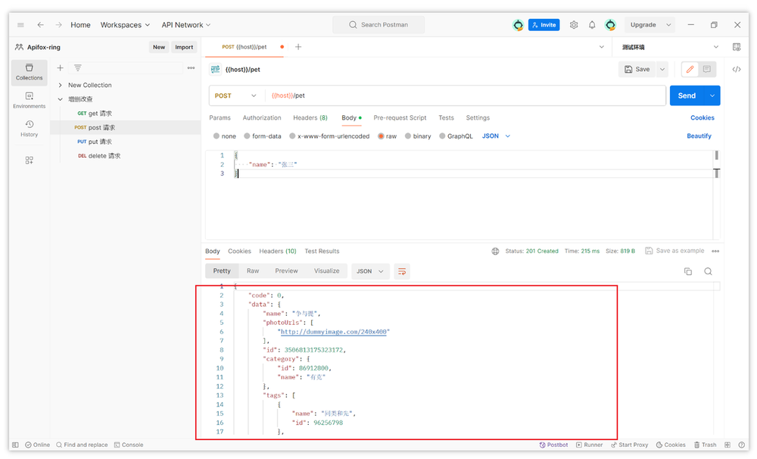
Task: Open the request tabs overflow chevron
Action: 602,47
